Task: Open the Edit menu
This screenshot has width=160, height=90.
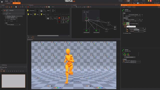Action: [15, 1]
